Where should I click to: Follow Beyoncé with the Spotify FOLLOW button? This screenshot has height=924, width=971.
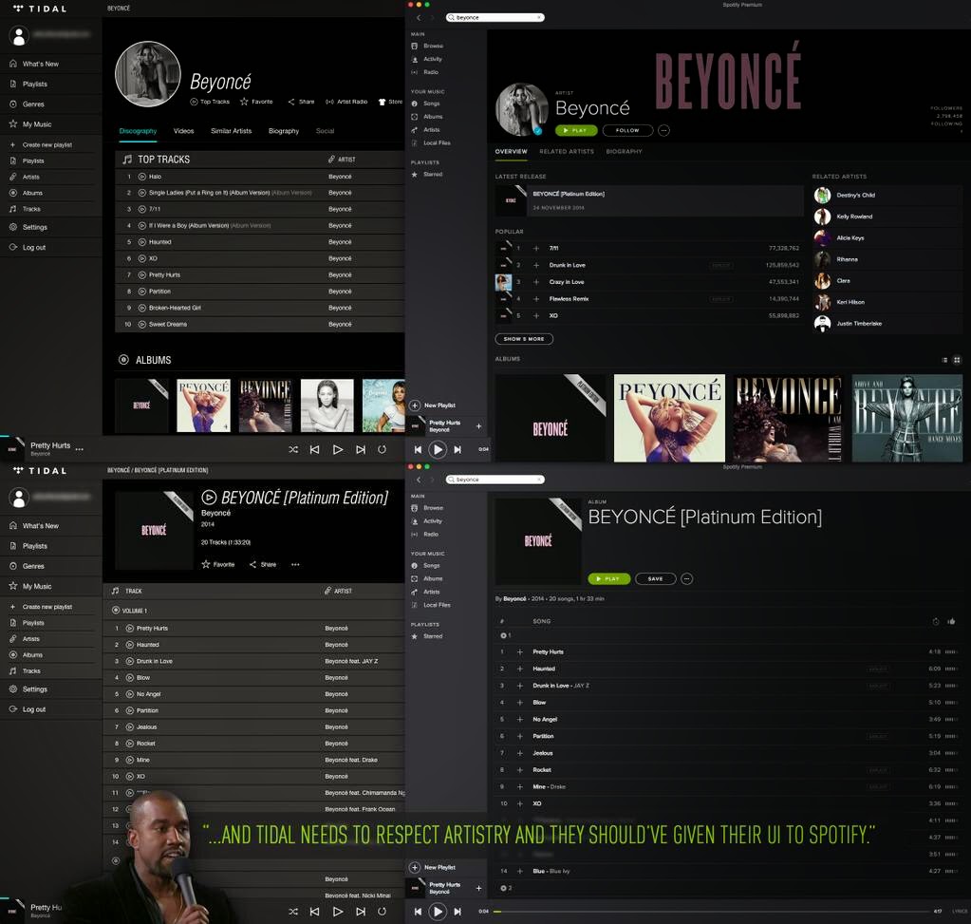click(x=627, y=131)
